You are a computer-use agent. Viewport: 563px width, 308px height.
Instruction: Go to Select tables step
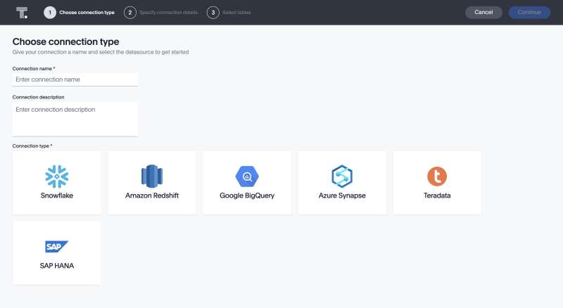pos(236,13)
